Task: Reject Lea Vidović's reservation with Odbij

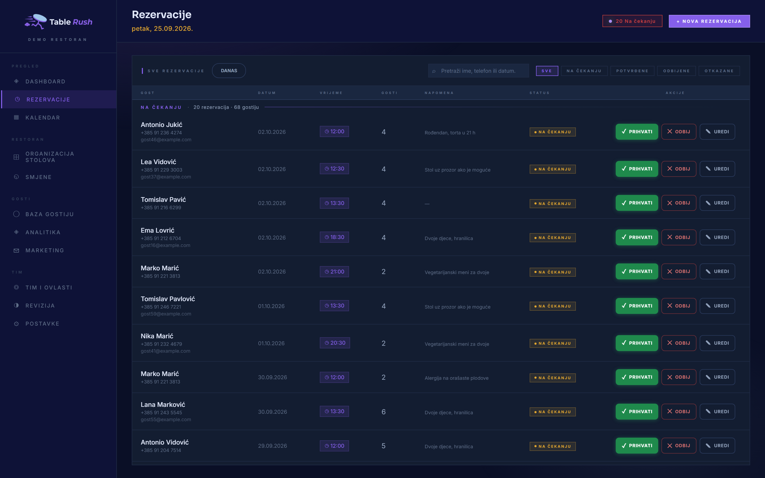Action: [678, 169]
